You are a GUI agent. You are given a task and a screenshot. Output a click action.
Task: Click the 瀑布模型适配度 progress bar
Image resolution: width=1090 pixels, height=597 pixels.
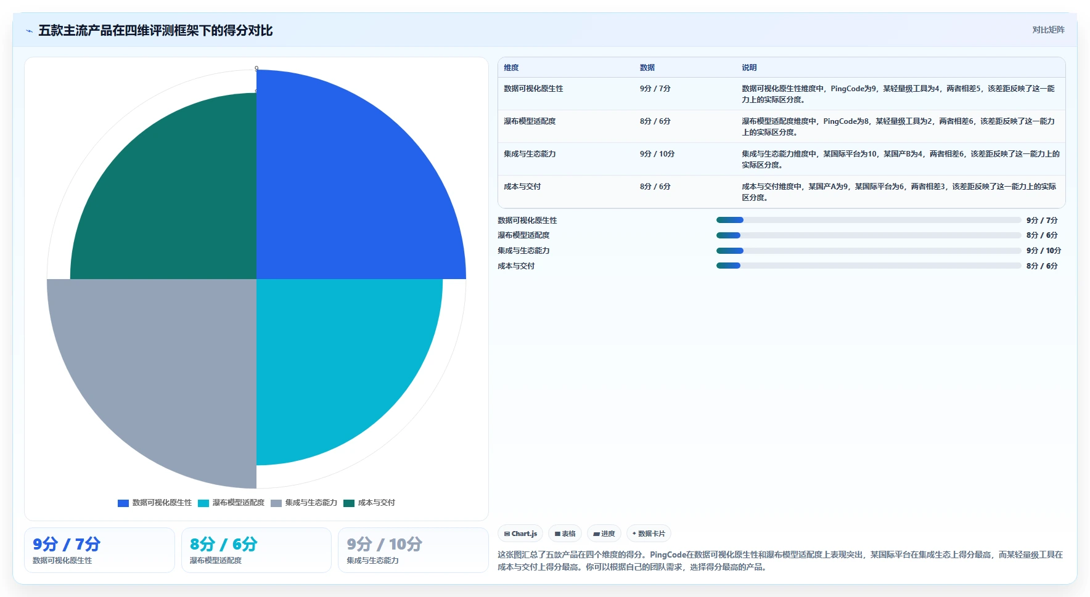[869, 235]
